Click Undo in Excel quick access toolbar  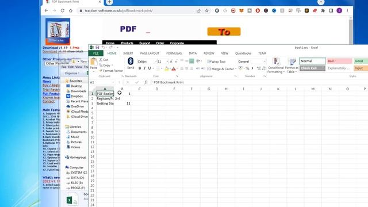point(103,47)
